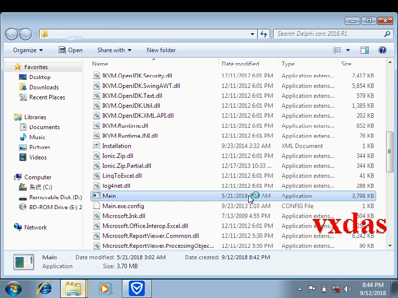Toggle the preview pane
Screen dimensions: 398x298
(x=365, y=50)
